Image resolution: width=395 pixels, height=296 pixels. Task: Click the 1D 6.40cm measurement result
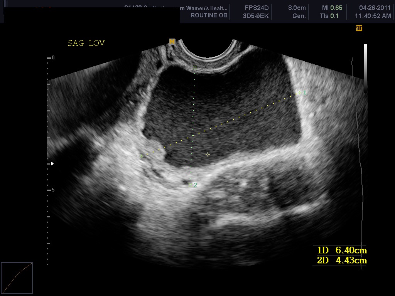pyautogui.click(x=341, y=251)
